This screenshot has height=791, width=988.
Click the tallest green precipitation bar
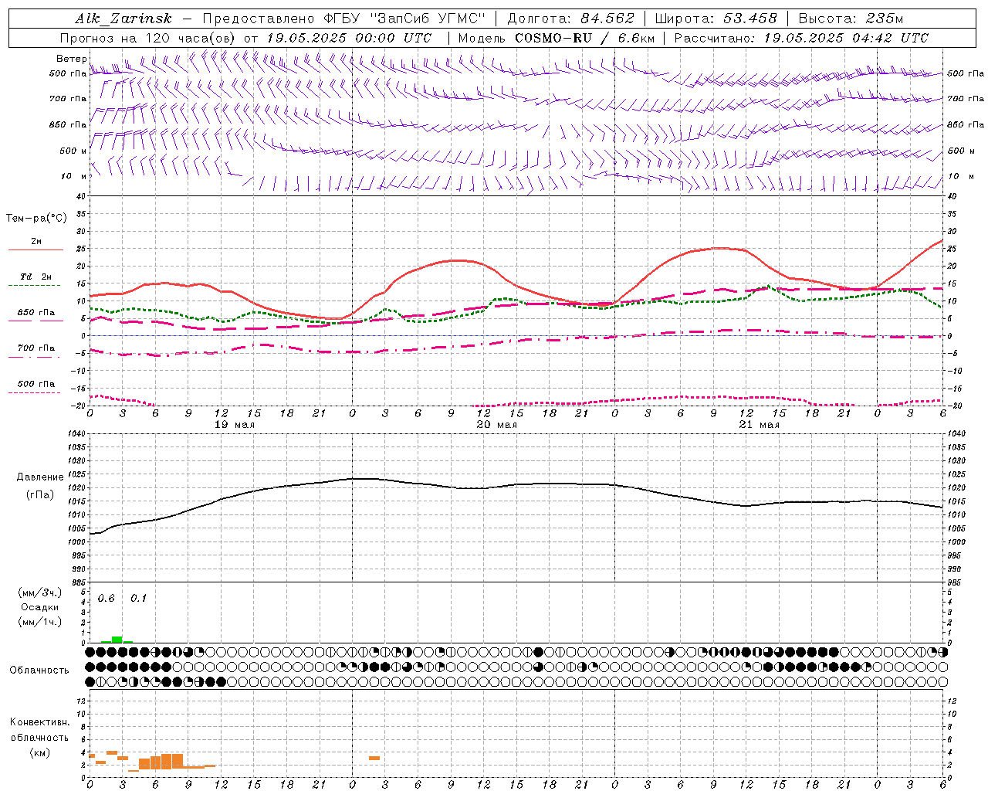pos(117,640)
